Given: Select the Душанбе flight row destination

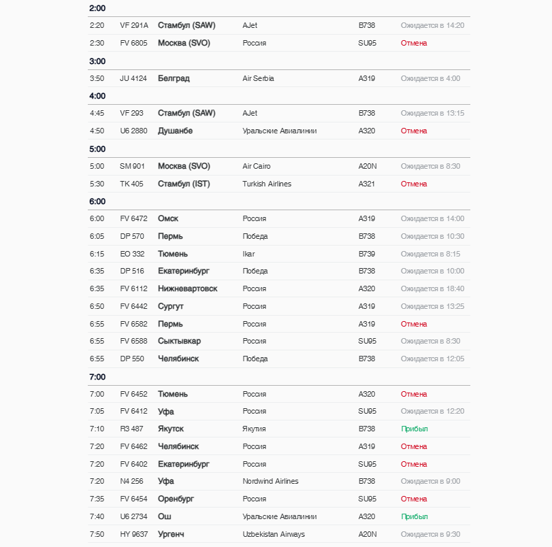Looking at the screenshot, I should [175, 131].
